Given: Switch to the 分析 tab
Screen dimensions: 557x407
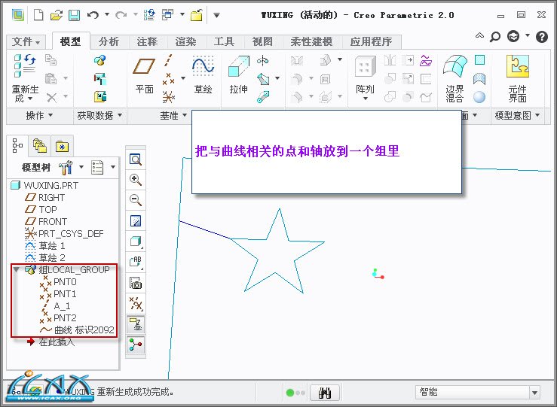Looking at the screenshot, I should pyautogui.click(x=109, y=42).
